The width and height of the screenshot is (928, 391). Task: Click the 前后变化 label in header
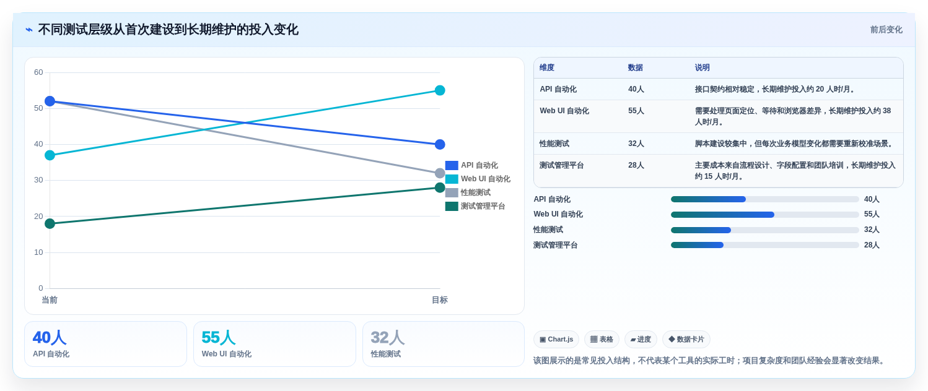point(886,30)
